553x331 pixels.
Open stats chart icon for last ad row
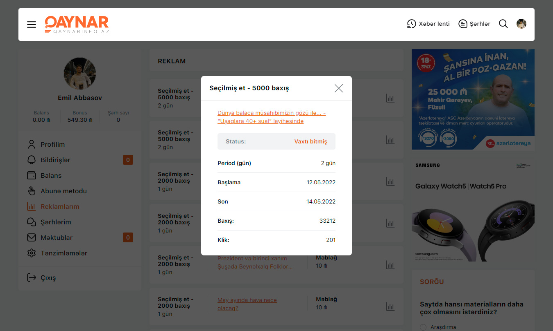(390, 306)
